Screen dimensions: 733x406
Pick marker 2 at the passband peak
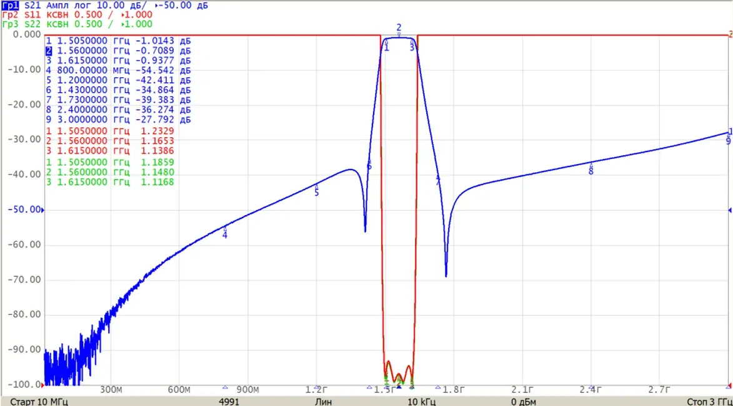tap(399, 30)
